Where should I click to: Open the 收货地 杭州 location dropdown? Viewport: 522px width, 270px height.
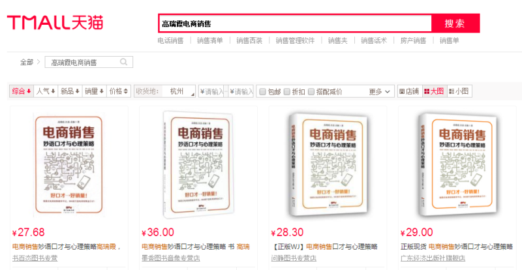pos(165,91)
